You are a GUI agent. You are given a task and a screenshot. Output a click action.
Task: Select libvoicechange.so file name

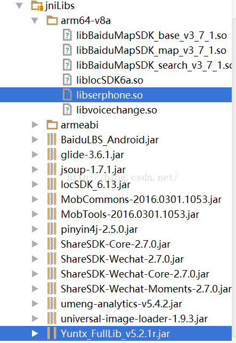click(x=117, y=110)
